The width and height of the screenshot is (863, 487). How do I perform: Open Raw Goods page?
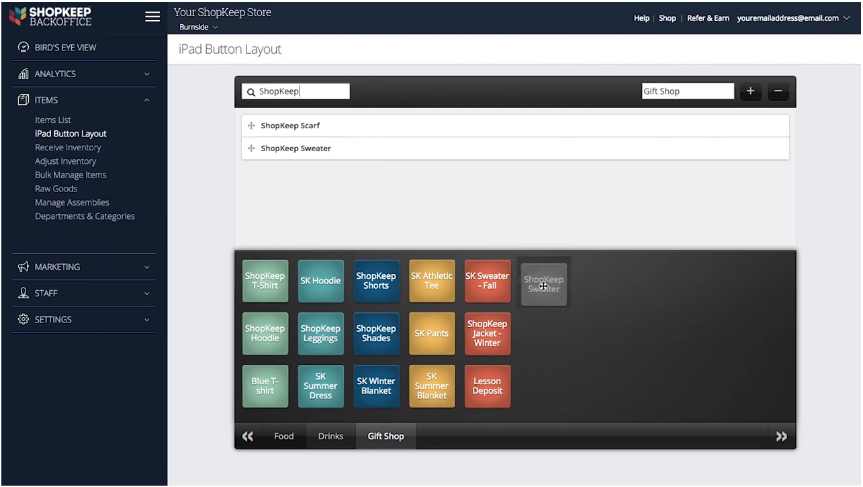click(56, 189)
